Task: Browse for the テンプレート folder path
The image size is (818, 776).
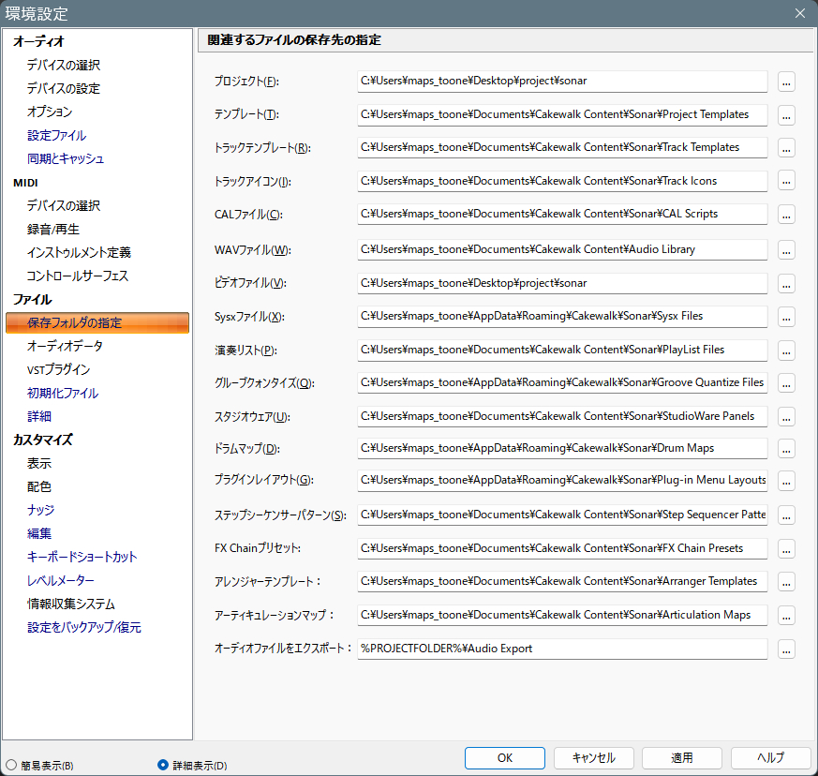Action: (786, 115)
